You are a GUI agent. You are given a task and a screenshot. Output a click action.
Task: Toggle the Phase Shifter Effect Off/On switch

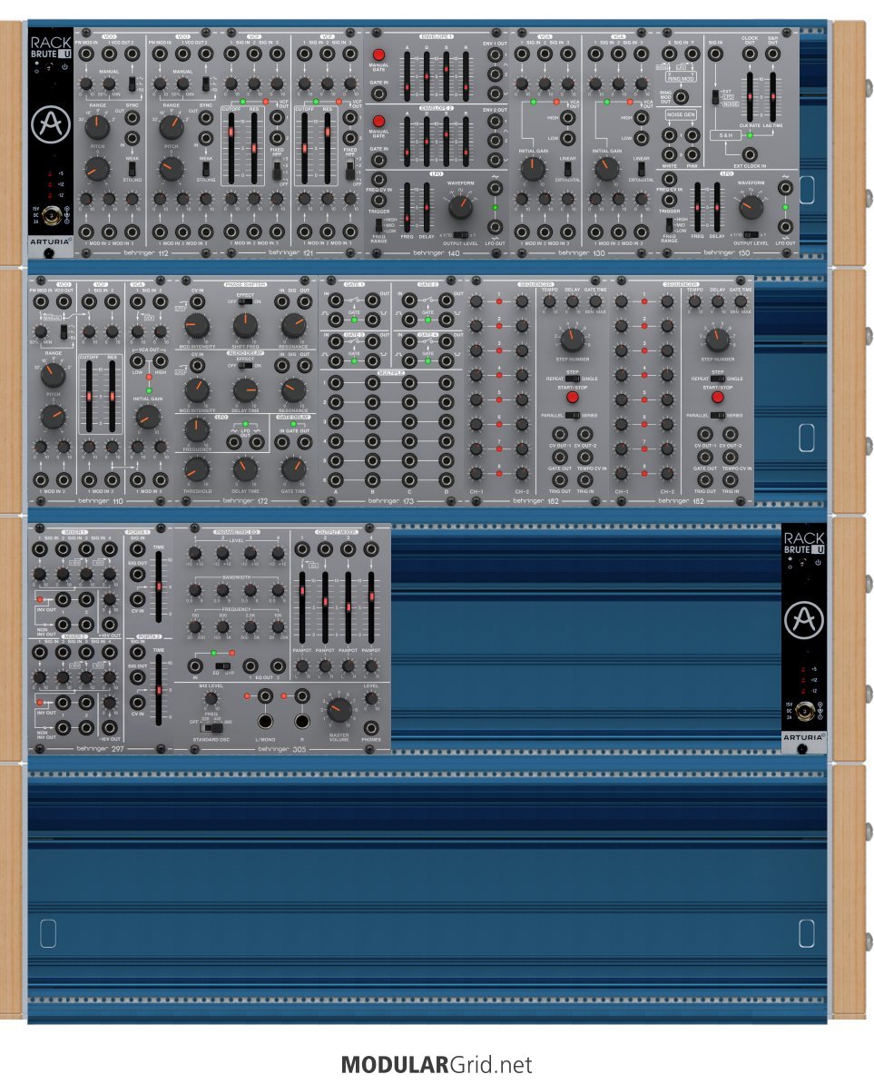(x=244, y=301)
